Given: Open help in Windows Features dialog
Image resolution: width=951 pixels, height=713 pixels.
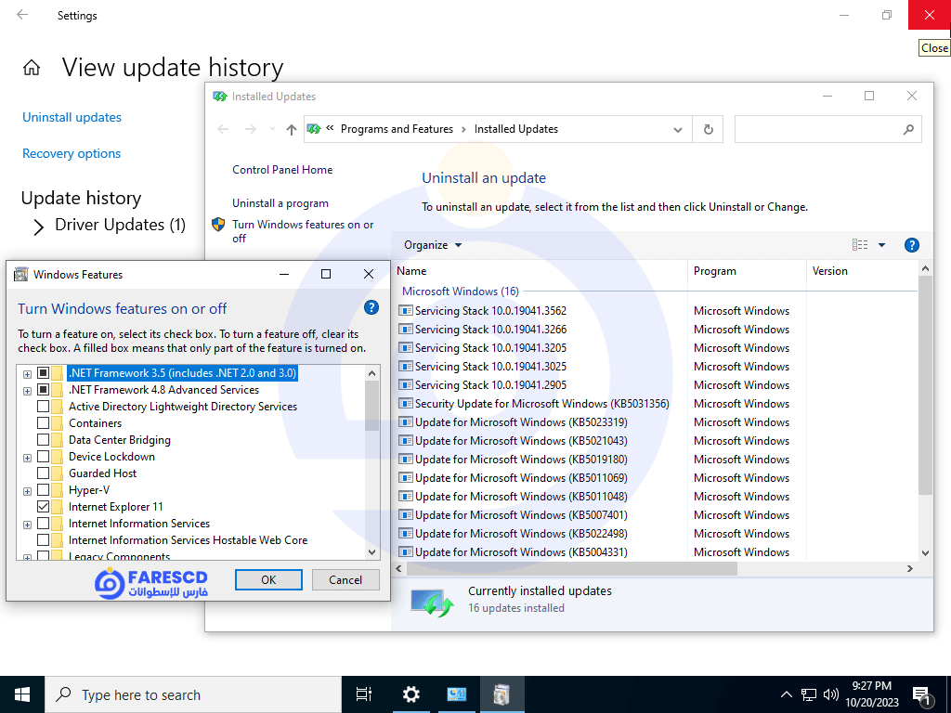Looking at the screenshot, I should tap(371, 307).
